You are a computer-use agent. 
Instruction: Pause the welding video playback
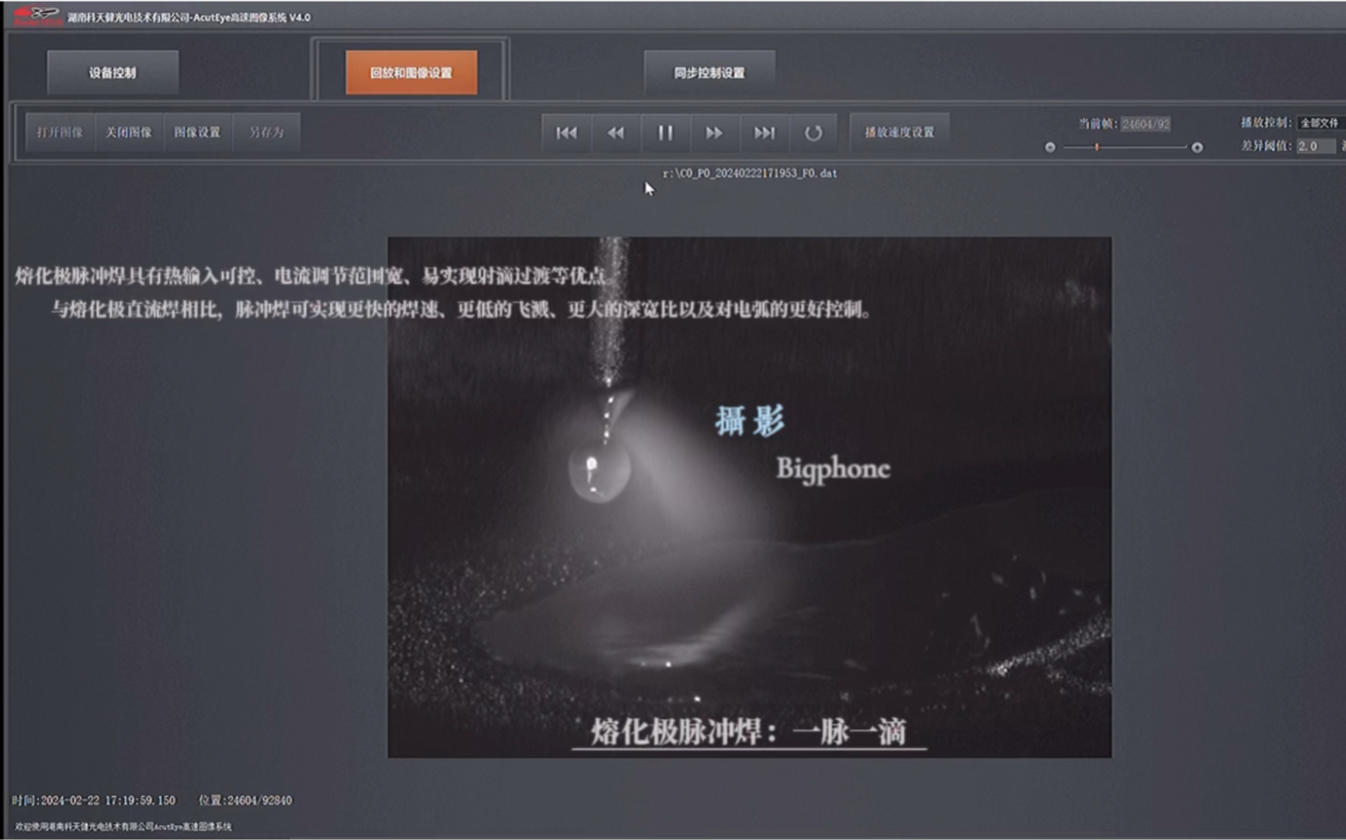click(x=664, y=132)
